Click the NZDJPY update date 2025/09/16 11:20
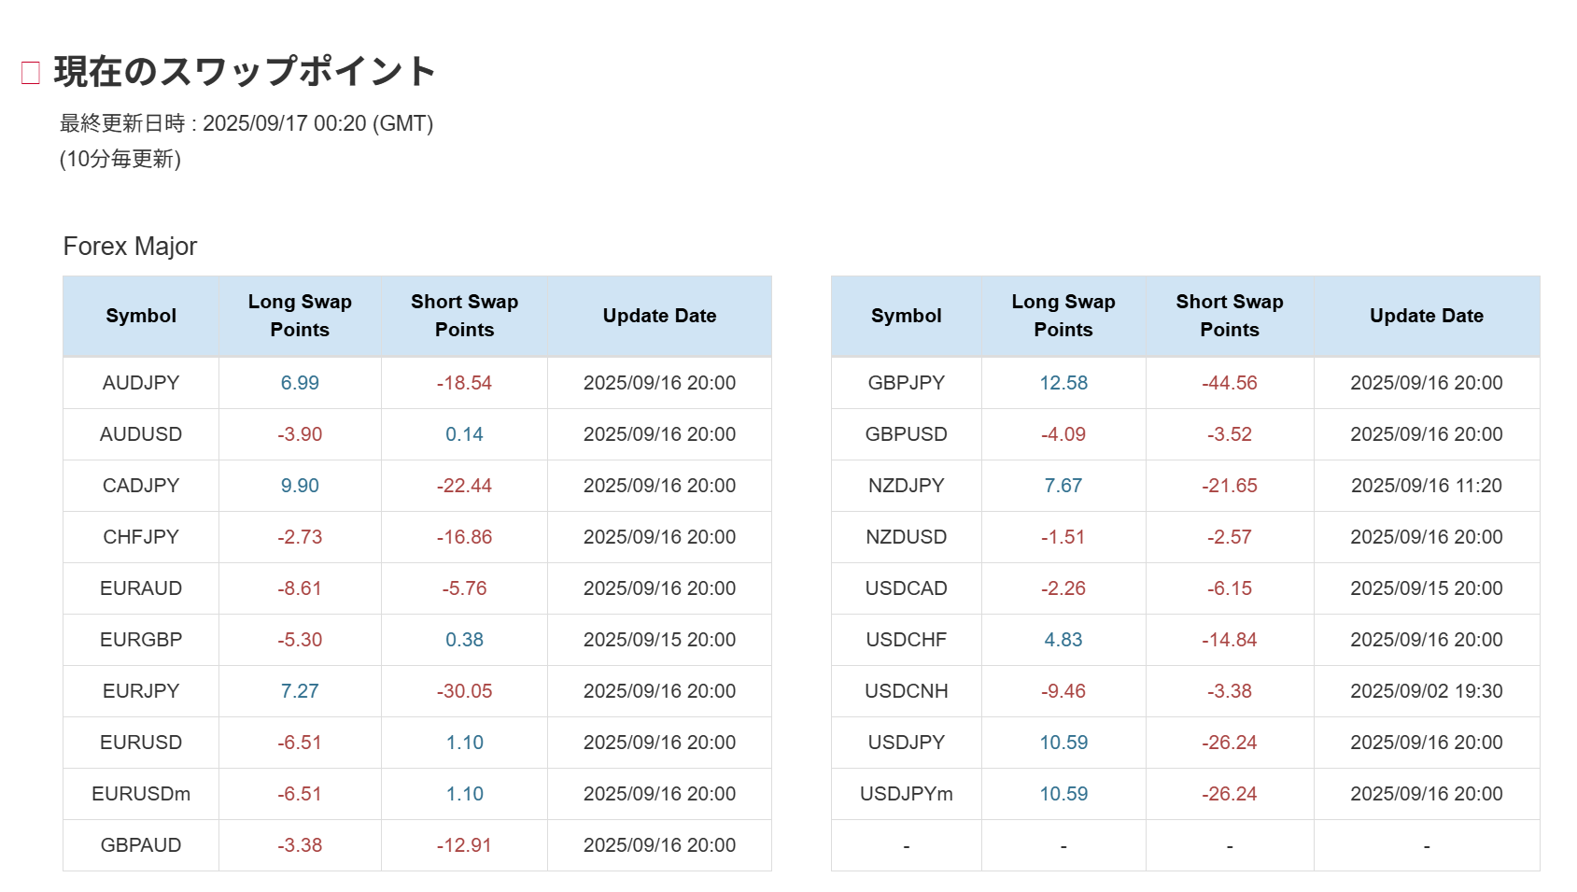The width and height of the screenshot is (1577, 892). point(1426,486)
